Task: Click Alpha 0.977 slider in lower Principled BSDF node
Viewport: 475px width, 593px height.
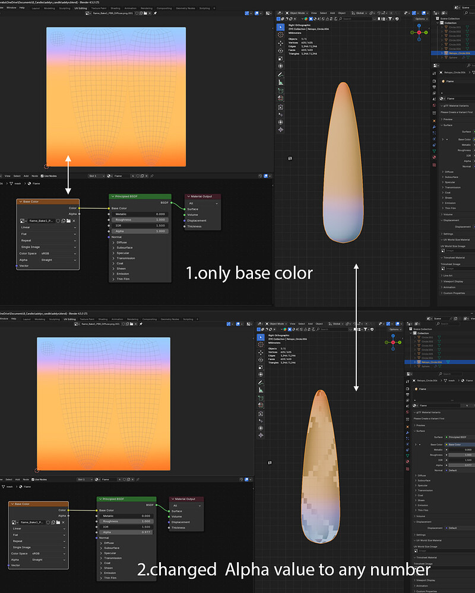Action: click(x=126, y=532)
